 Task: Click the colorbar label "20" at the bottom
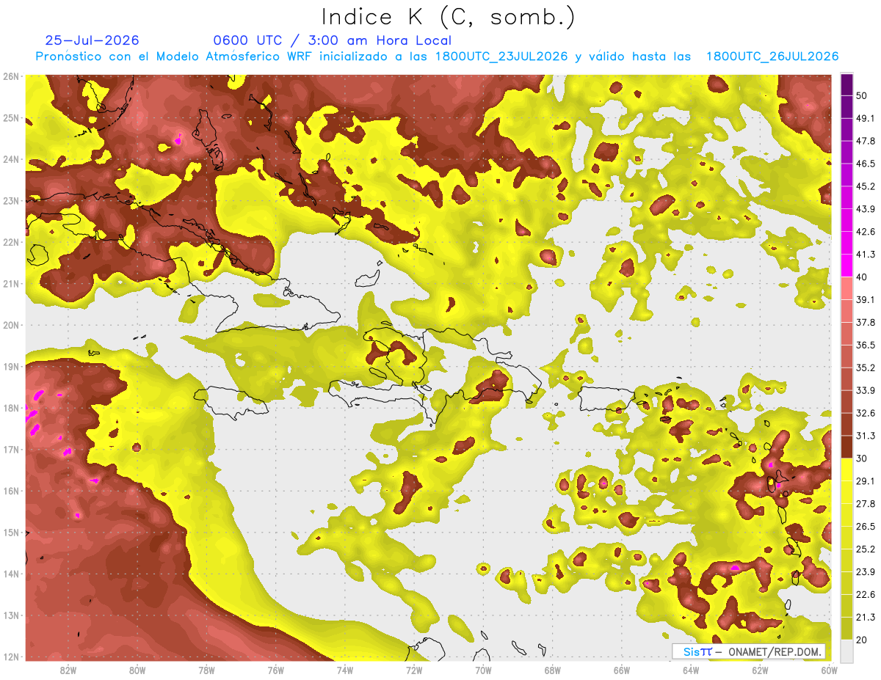coord(862,640)
